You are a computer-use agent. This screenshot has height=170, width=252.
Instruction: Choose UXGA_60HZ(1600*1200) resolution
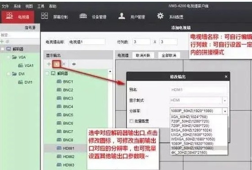click(x=199, y=135)
